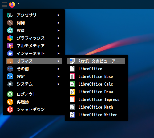The width and height of the screenshot is (154, 138).
Task: Select the LibreOffice Draw label
Action: click(x=96, y=92)
